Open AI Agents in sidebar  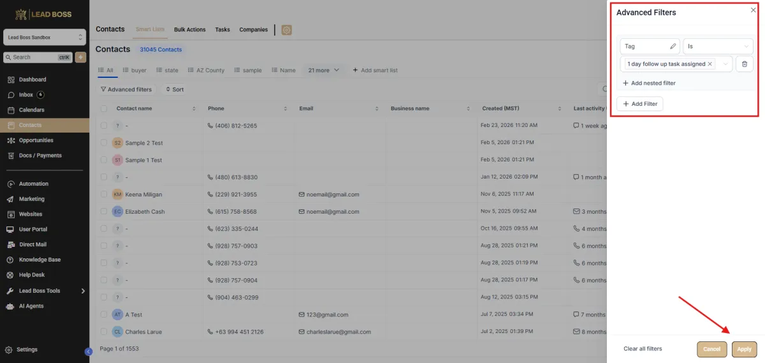point(32,306)
